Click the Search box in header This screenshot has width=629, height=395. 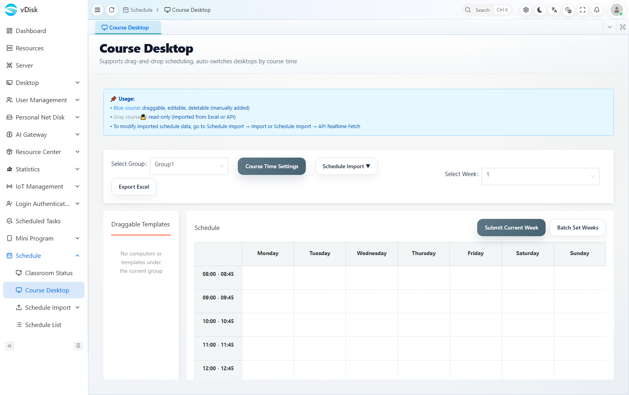click(x=487, y=10)
